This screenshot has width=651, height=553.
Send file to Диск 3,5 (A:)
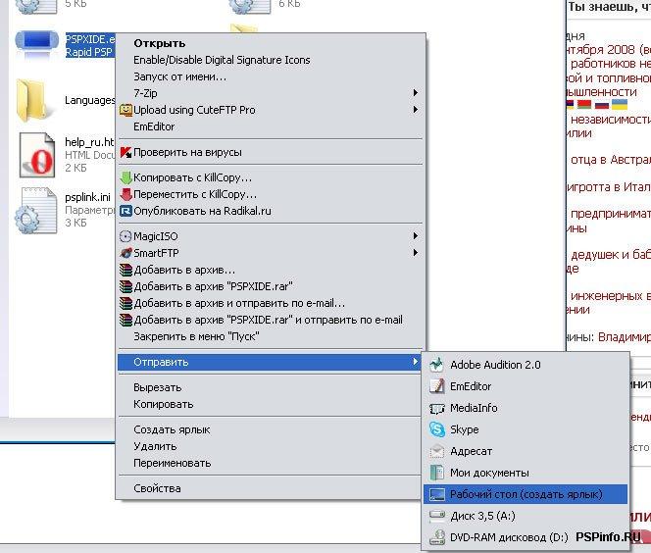pos(482,516)
